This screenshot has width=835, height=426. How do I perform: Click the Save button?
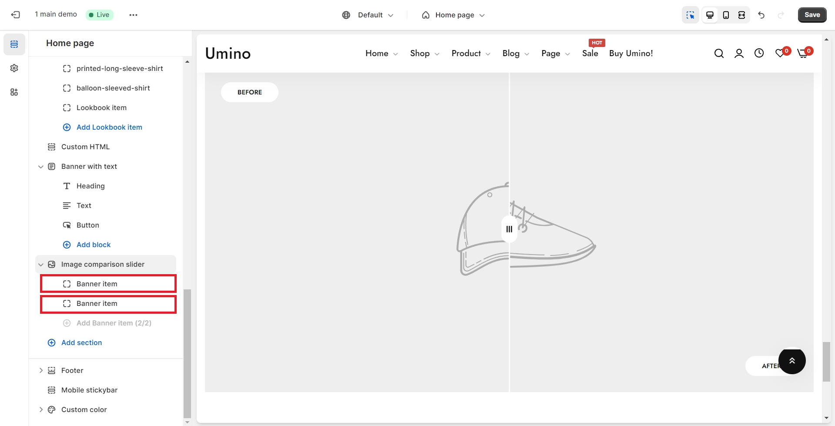(812, 15)
